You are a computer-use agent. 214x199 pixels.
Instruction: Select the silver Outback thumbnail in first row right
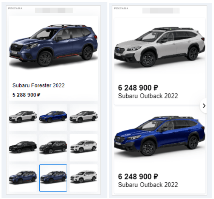[x=84, y=117]
